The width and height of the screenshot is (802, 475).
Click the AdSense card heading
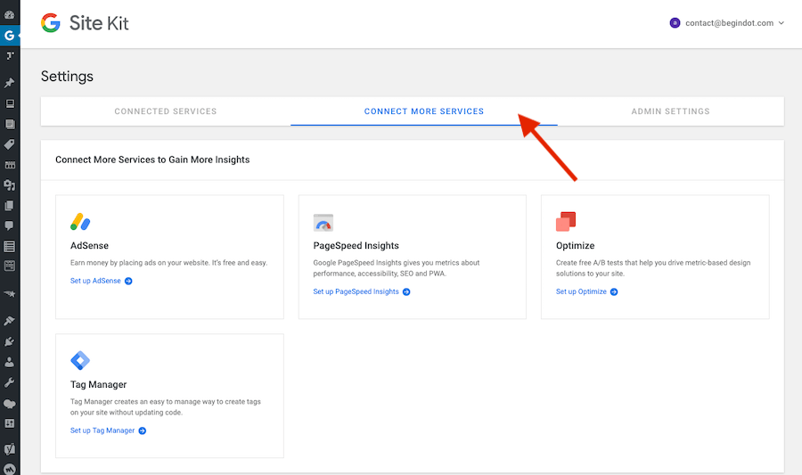tap(89, 245)
